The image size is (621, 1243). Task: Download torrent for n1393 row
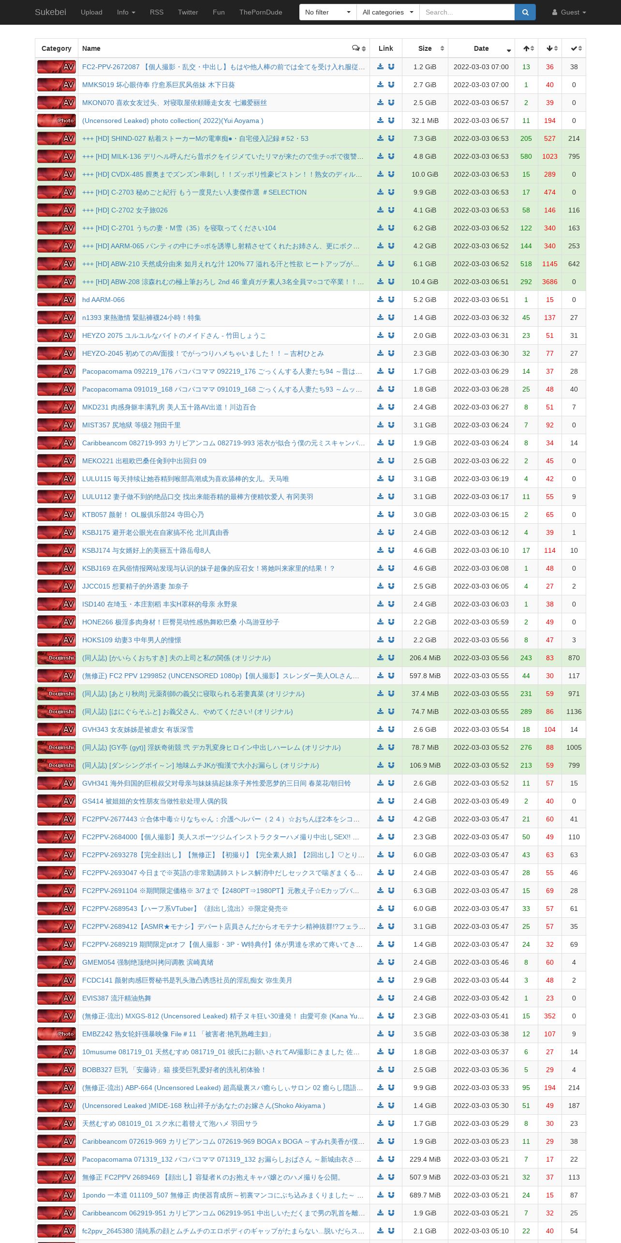[380, 318]
